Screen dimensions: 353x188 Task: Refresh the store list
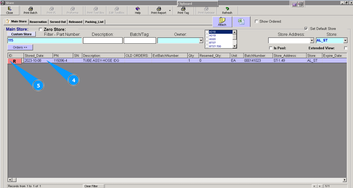click(227, 10)
